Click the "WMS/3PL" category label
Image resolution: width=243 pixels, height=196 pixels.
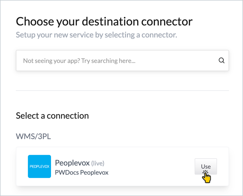(x=33, y=136)
